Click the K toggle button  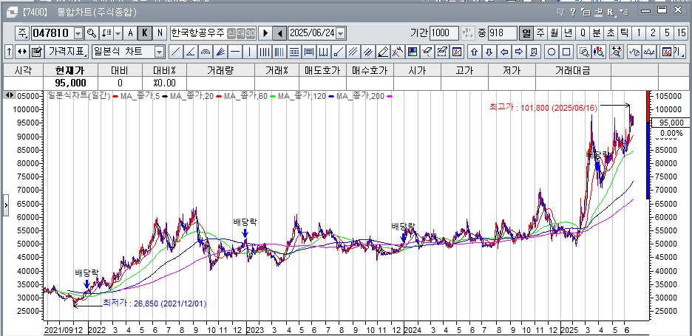(145, 33)
